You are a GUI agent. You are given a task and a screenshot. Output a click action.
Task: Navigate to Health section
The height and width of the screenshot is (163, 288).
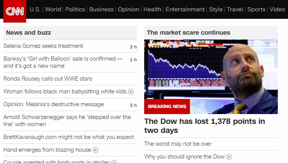point(152,9)
